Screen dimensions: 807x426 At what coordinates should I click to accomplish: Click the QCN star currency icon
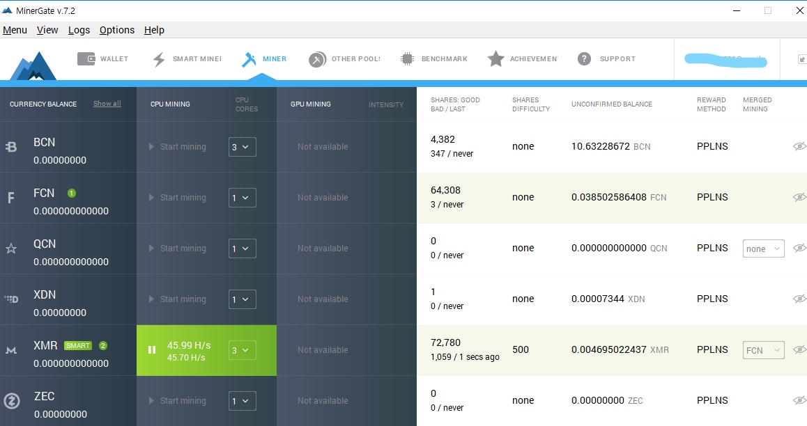click(11, 248)
